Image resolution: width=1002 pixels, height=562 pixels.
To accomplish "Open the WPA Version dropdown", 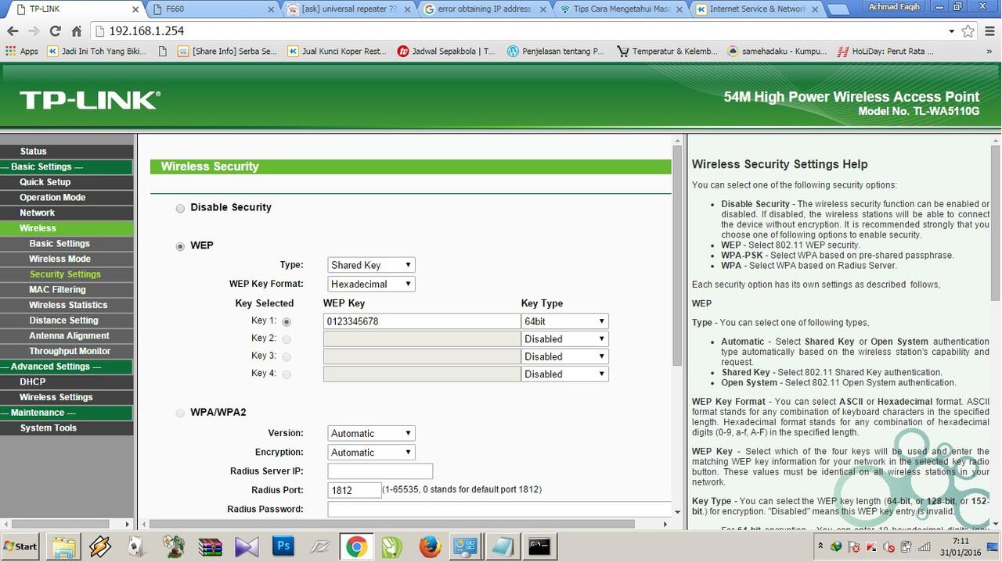I will [371, 433].
